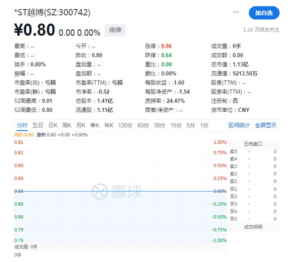Choose the 30分 interval tab
The image size is (292, 262).
pos(159,125)
